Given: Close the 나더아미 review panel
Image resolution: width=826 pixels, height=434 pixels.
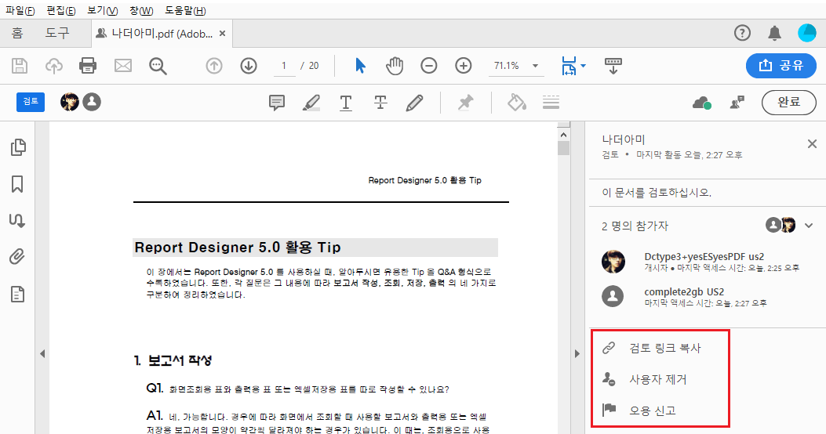Looking at the screenshot, I should coord(812,143).
